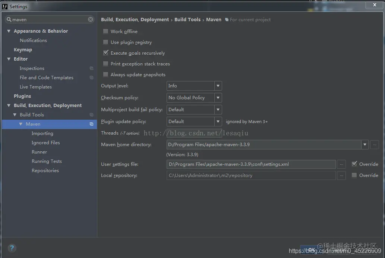Click the maven search input field
Image resolution: width=385 pixels, height=258 pixels.
click(x=49, y=19)
